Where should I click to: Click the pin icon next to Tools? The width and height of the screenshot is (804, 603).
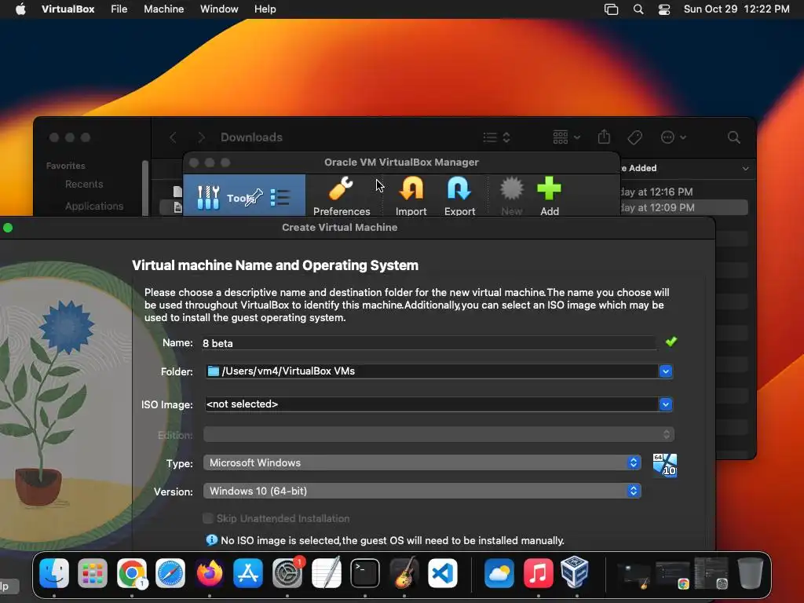tap(254, 197)
